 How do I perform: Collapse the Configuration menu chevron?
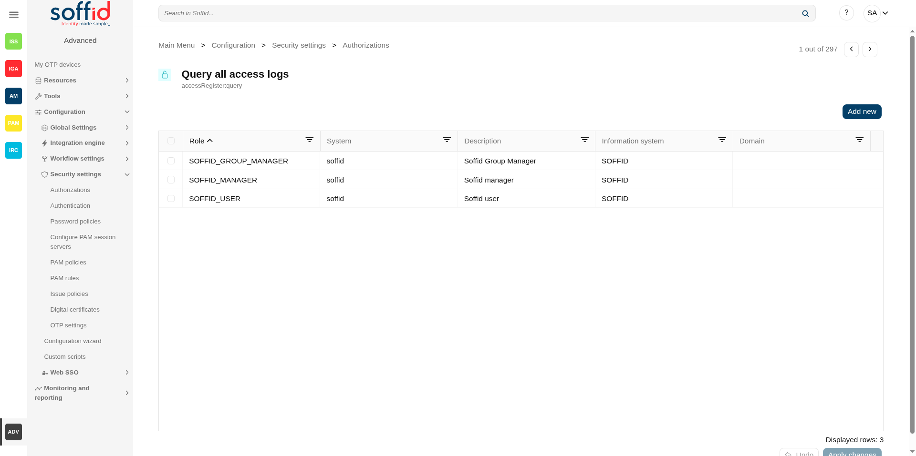[127, 112]
